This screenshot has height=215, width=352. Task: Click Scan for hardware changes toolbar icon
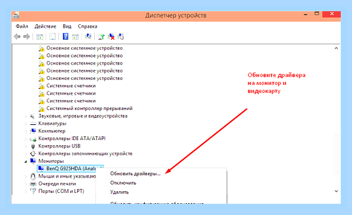click(x=88, y=36)
